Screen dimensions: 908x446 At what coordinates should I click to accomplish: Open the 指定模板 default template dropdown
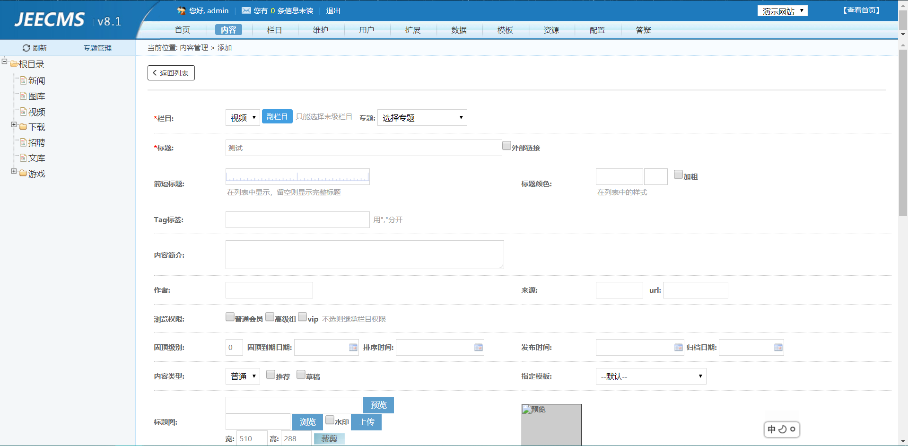click(x=651, y=376)
